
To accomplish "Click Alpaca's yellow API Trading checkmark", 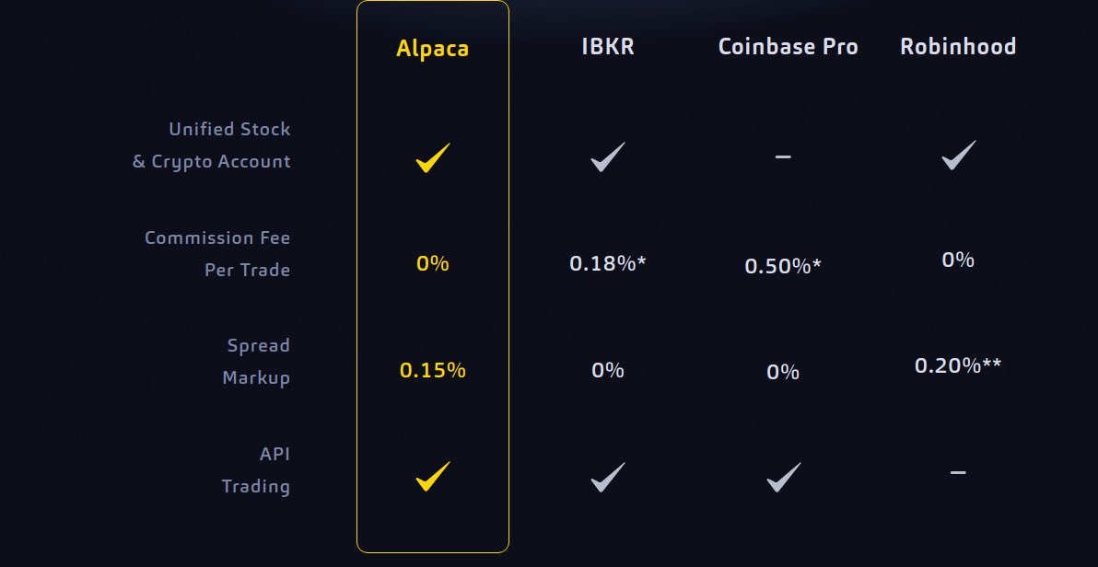I will pyautogui.click(x=433, y=476).
